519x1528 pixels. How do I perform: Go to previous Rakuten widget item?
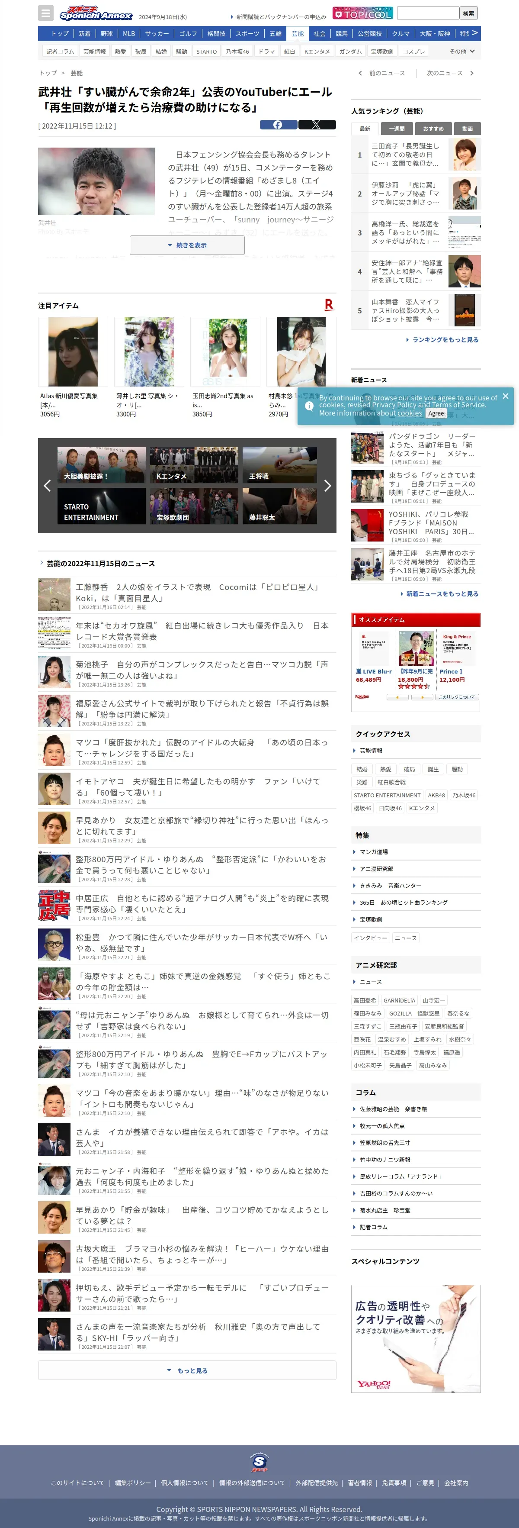click(x=397, y=697)
